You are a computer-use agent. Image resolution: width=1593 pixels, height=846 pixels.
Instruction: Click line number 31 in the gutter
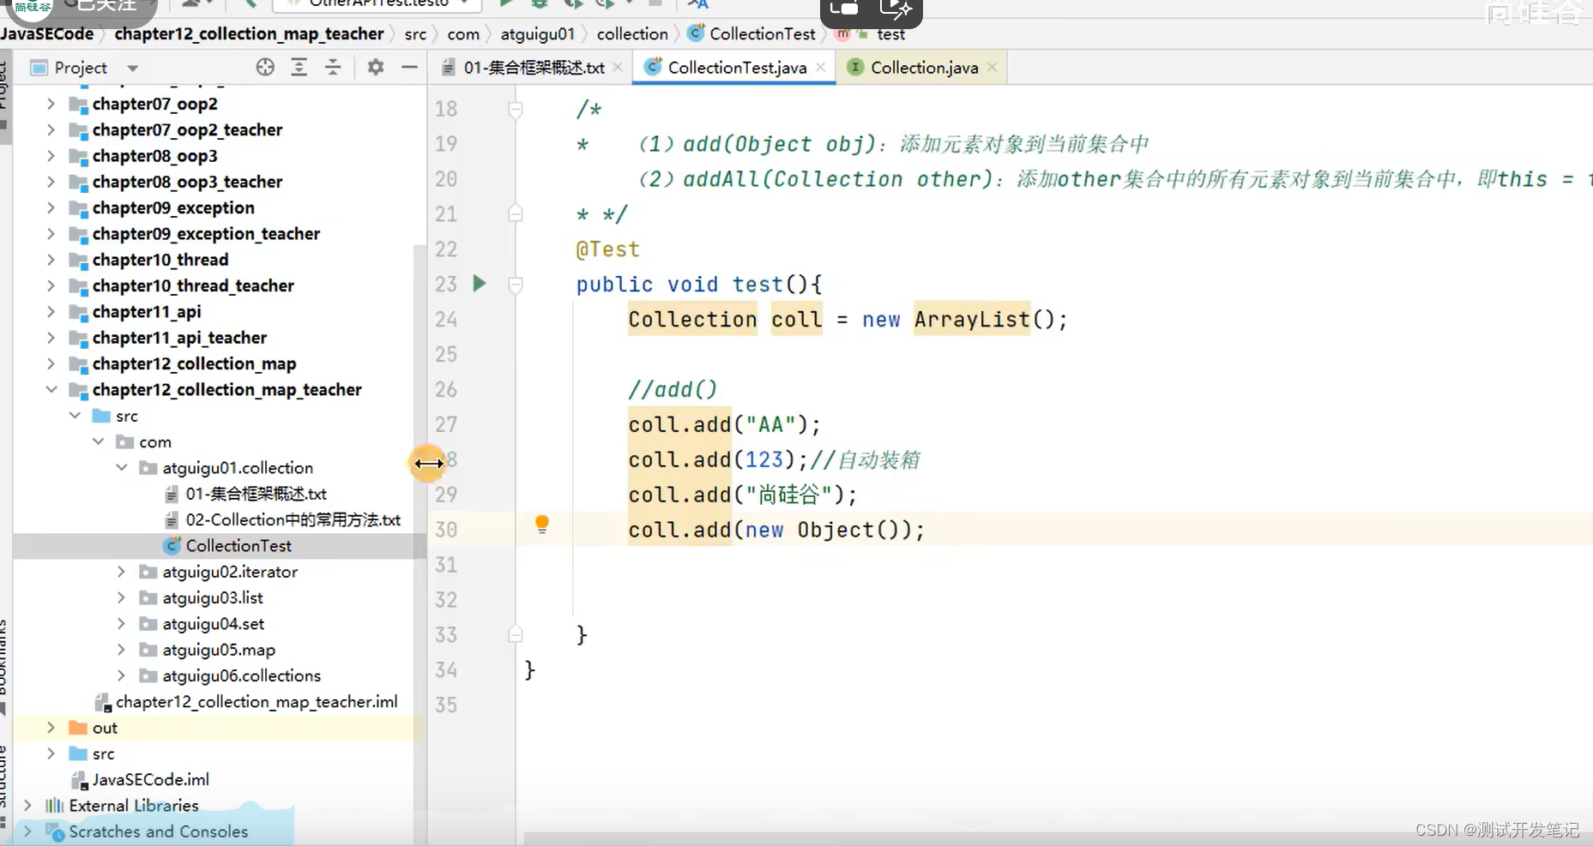pos(446,564)
